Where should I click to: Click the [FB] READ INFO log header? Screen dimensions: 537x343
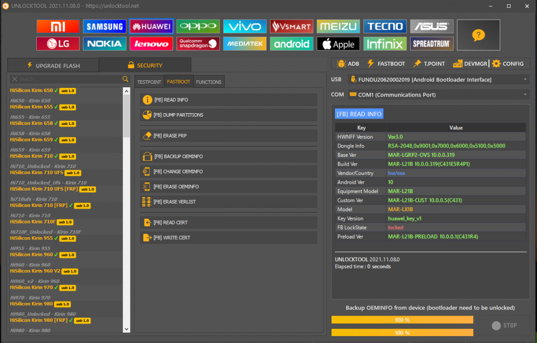tap(359, 114)
